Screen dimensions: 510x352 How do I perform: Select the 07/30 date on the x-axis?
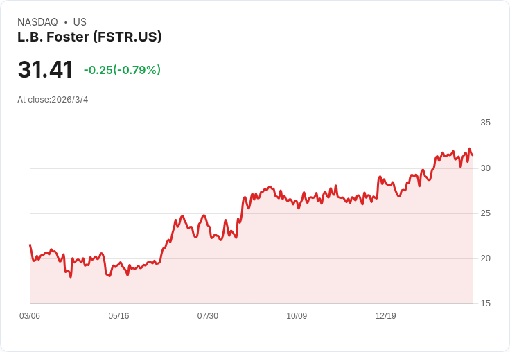coord(207,316)
